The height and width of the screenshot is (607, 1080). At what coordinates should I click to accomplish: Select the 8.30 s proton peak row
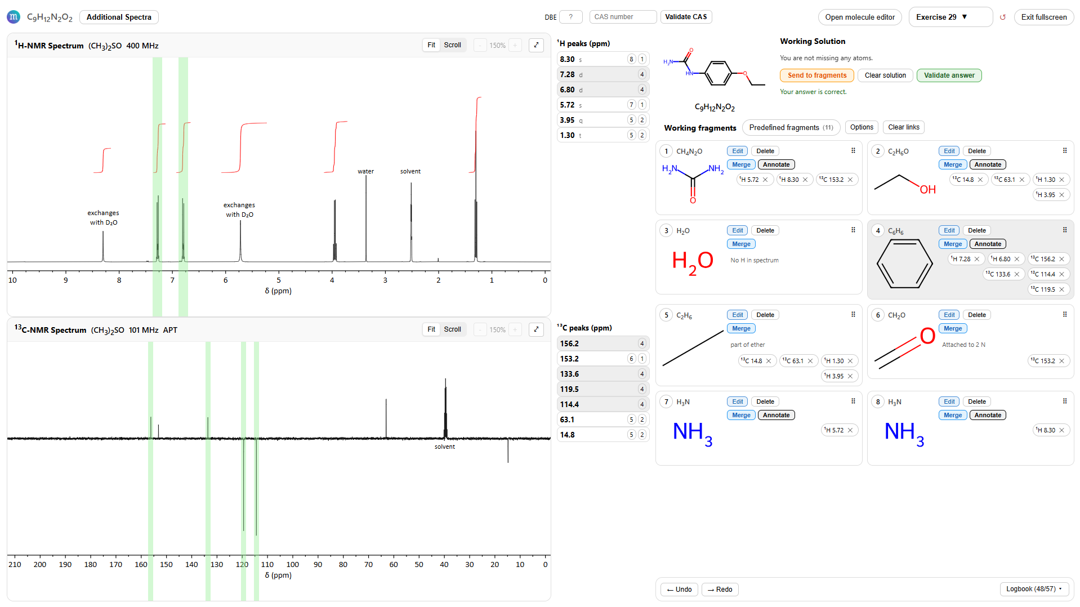pos(603,59)
